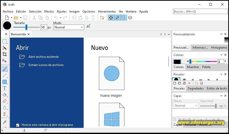Toggle the diagonal slash toolbar button

click(117, 18)
